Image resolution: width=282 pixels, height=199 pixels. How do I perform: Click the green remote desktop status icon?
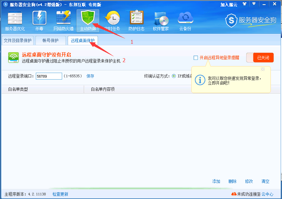13,58
